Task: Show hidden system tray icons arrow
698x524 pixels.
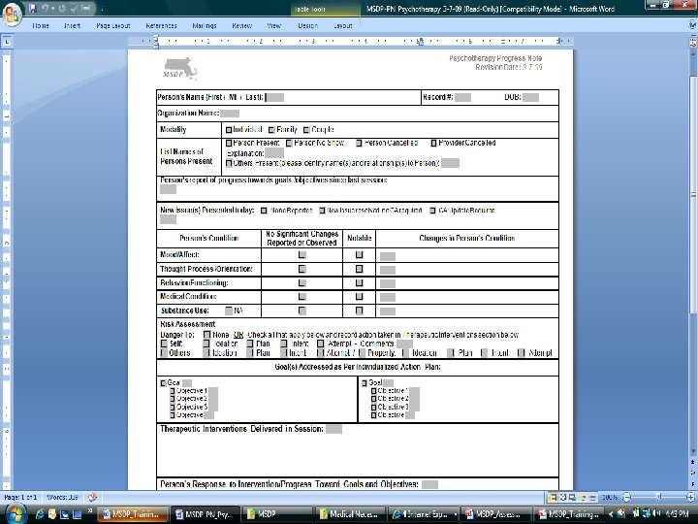Action: (x=611, y=514)
